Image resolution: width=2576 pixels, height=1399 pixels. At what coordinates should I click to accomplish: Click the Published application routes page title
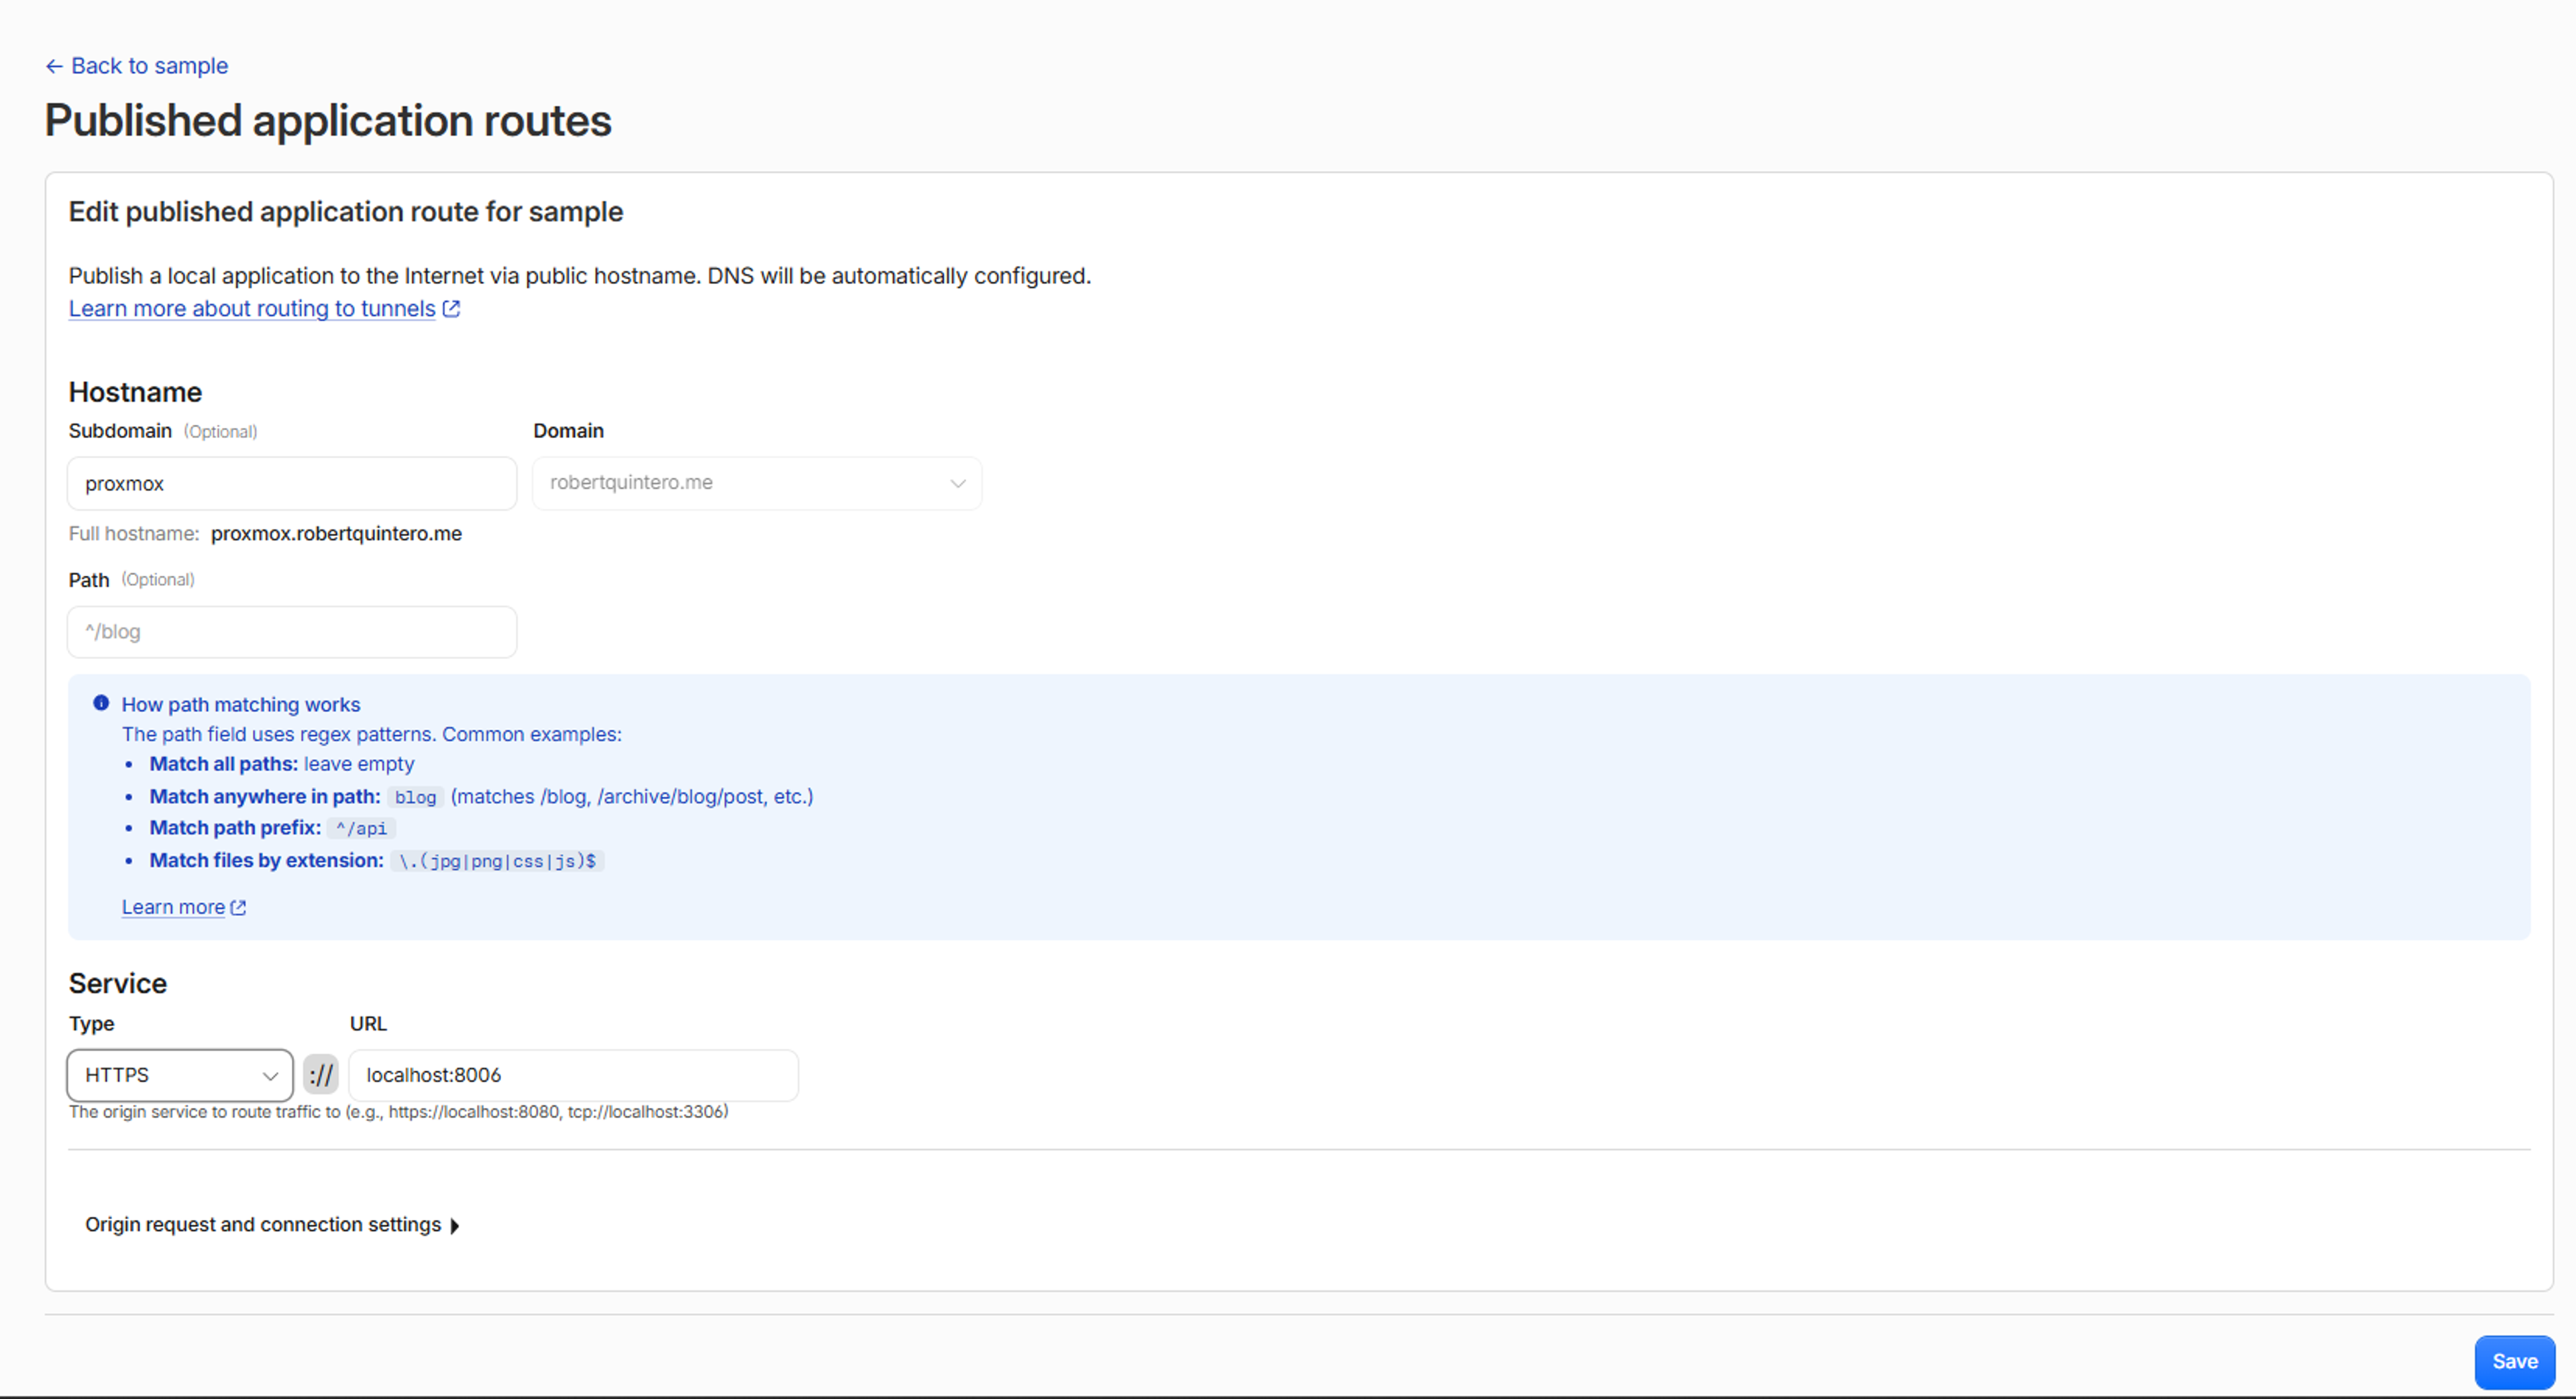(x=328, y=121)
